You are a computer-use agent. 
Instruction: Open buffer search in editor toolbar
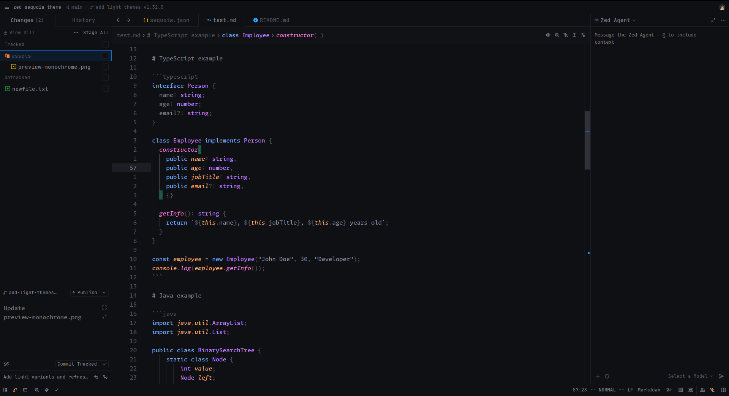(557, 35)
